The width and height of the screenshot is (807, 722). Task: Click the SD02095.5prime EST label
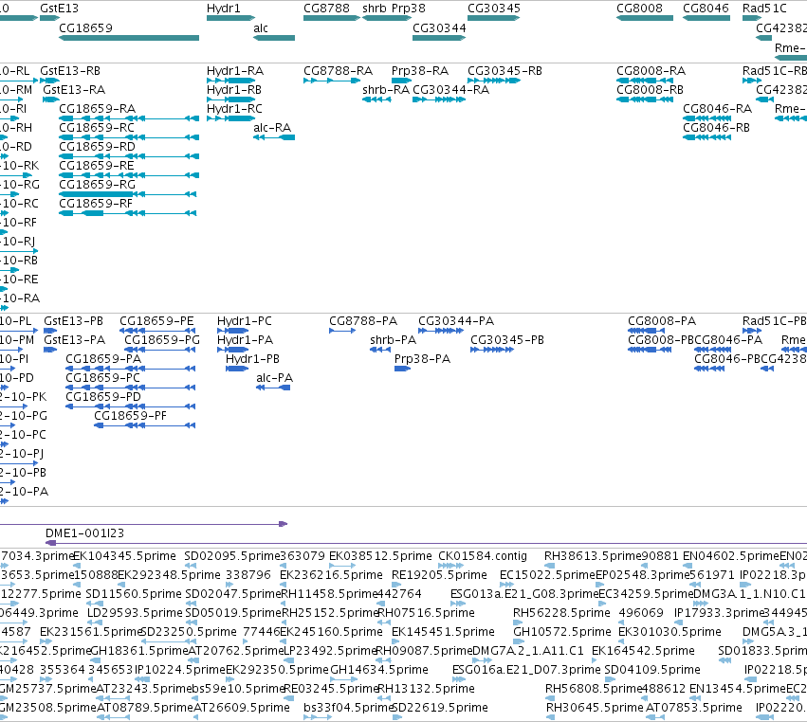click(232, 556)
